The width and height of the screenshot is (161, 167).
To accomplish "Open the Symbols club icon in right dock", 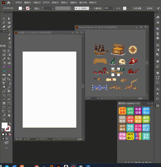I will (x=157, y=38).
